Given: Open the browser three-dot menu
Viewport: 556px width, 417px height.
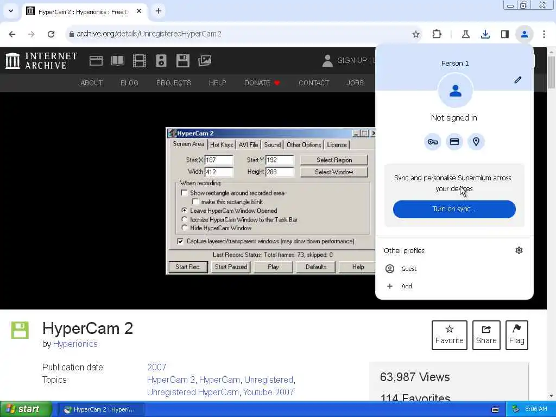Looking at the screenshot, I should coord(544,34).
